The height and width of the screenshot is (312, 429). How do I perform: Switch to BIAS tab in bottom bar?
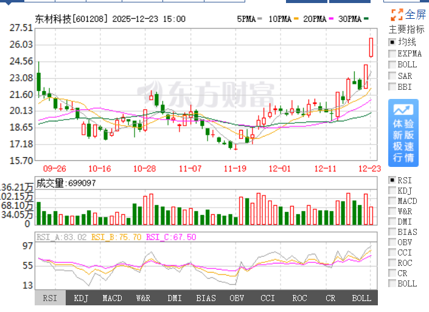click(x=206, y=298)
